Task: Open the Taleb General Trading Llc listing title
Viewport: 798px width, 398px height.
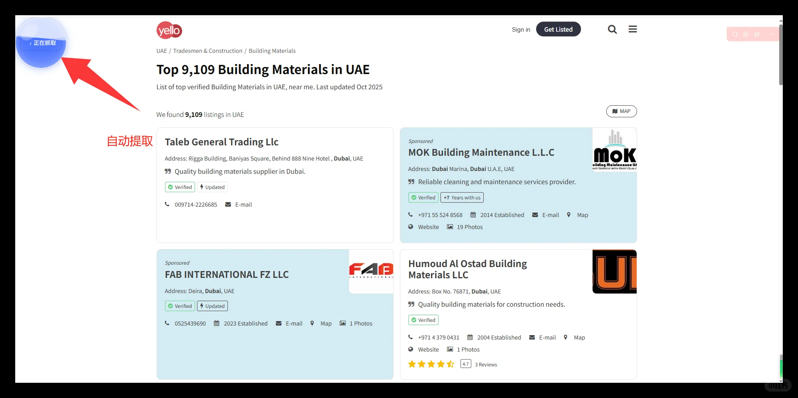Action: [x=221, y=142]
